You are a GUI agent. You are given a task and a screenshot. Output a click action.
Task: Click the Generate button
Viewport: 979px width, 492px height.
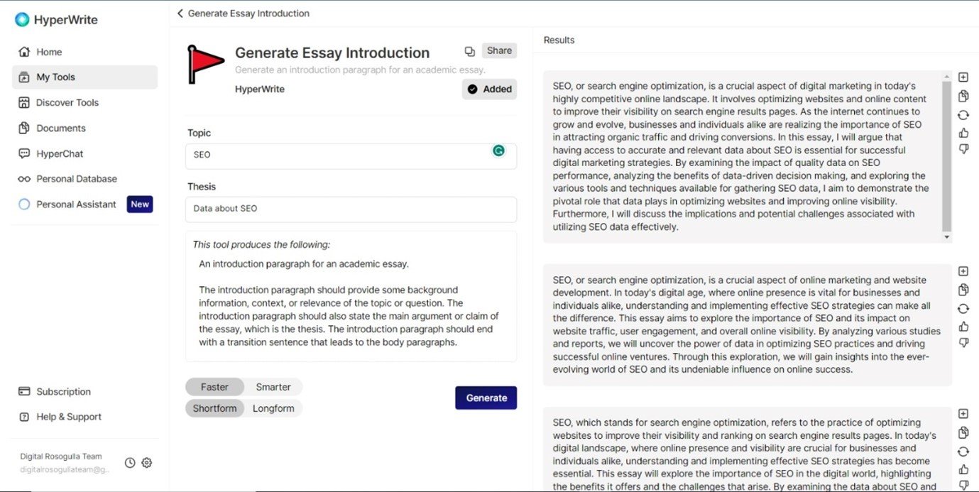tap(486, 398)
